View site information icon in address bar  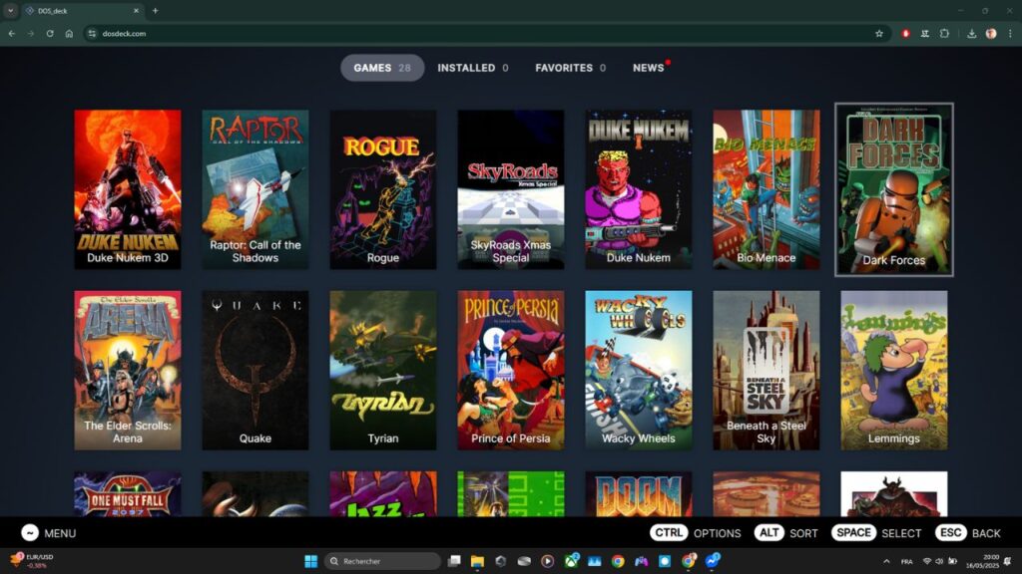(92, 33)
